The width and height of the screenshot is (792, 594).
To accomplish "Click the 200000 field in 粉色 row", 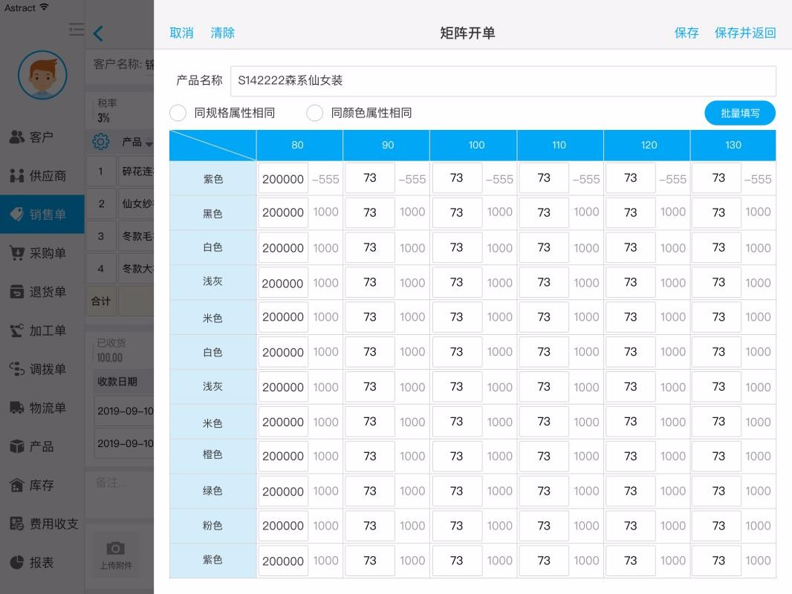I will (x=283, y=526).
